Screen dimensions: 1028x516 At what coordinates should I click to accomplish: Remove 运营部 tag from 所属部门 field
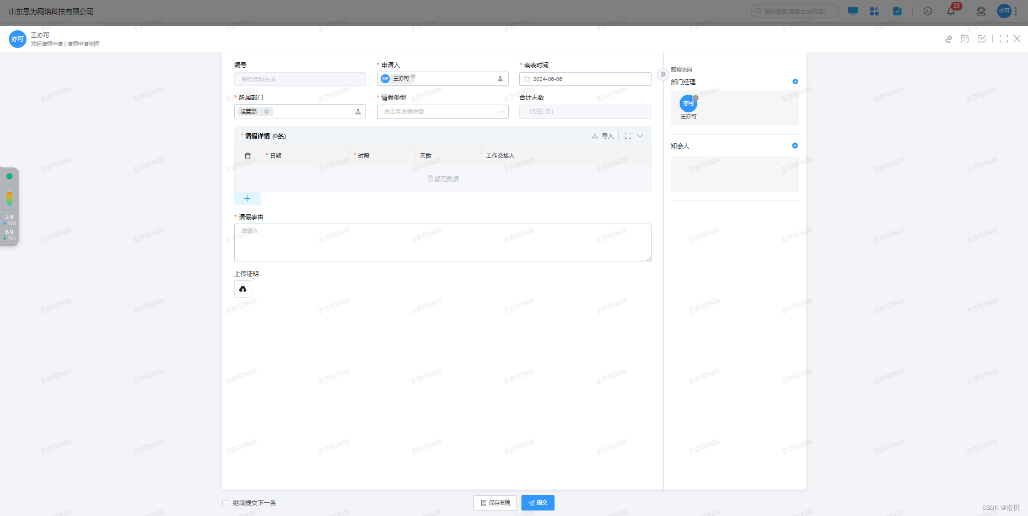pyautogui.click(x=266, y=111)
